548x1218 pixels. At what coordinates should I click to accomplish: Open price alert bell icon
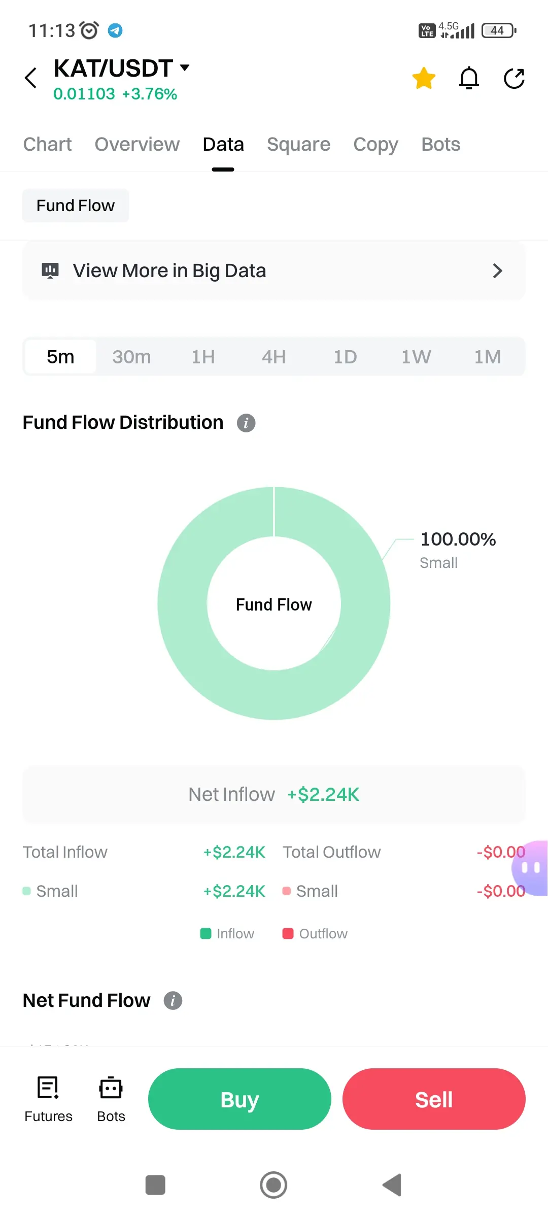point(469,78)
